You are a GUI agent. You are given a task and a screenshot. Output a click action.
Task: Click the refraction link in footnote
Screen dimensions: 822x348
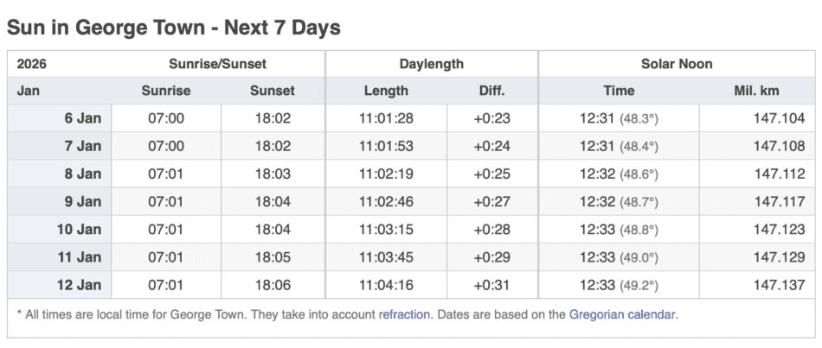tap(404, 314)
